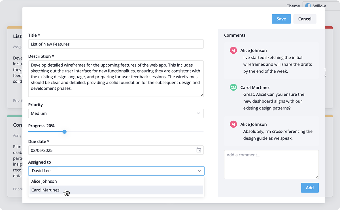Click Carol Martinez's CM avatar badge
Image resolution: width=340 pixels, height=210 pixels.
click(233, 88)
